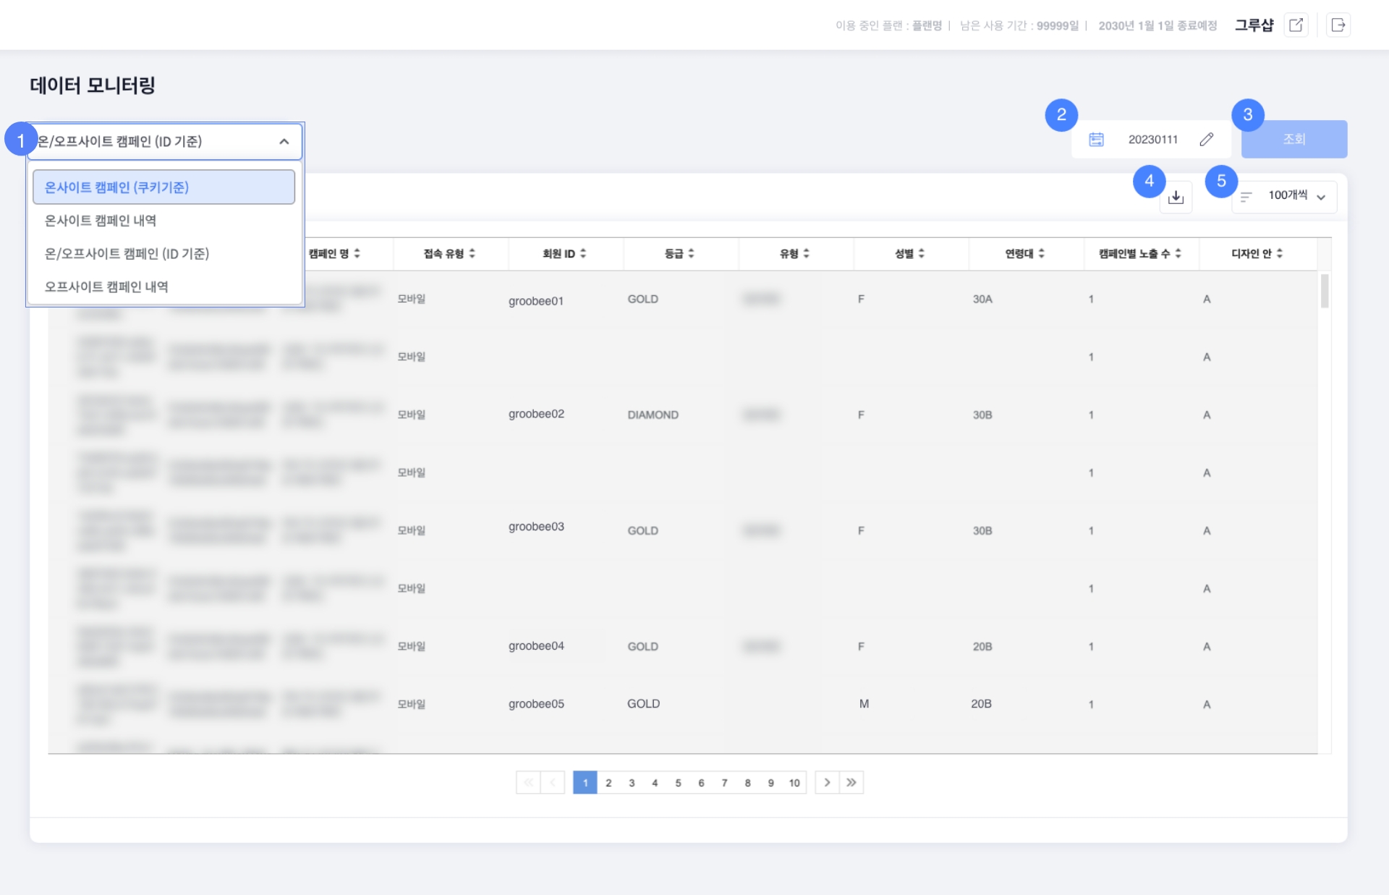Click the calendar icon in date field

[x=1096, y=139]
